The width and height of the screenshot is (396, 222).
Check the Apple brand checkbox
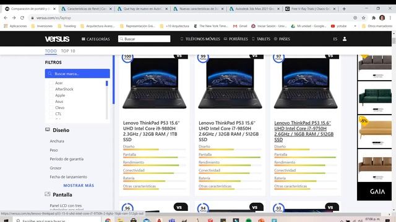[51, 96]
